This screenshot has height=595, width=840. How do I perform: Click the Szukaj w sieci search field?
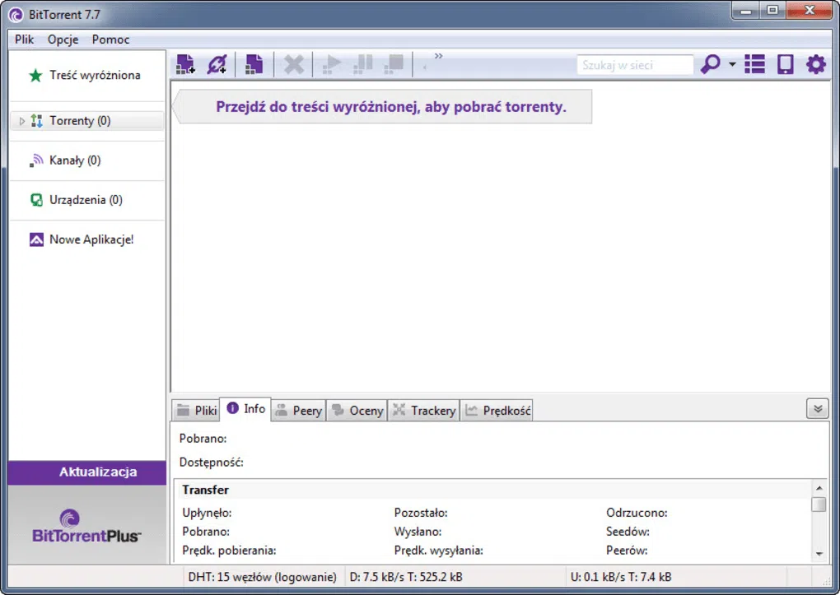635,63
